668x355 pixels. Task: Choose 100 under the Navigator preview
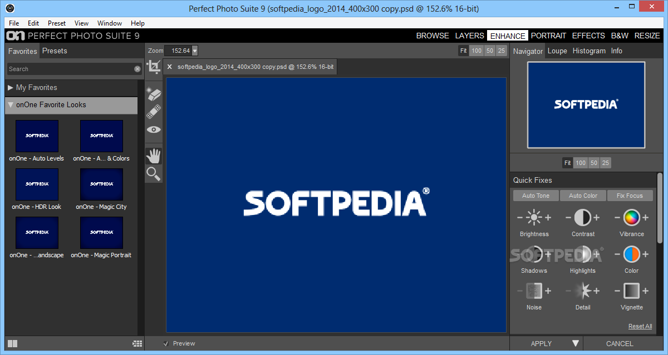[581, 163]
